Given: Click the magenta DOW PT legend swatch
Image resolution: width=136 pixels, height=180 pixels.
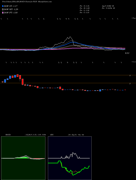Looking at the screenshot, I should (3, 13).
